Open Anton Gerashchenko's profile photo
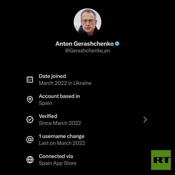The height and width of the screenshot is (175, 175). coord(88,22)
